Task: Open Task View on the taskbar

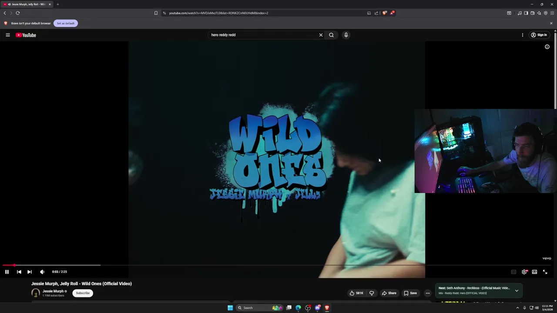Action: point(289,308)
